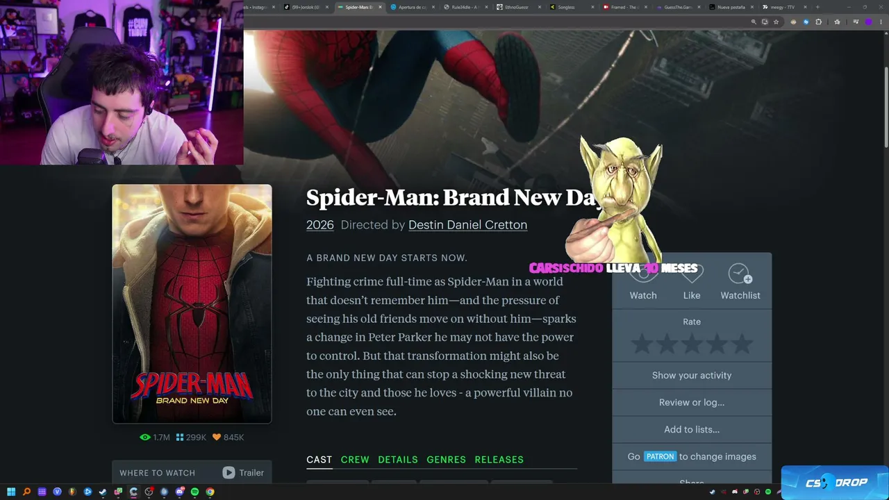Open the 299K lists count

tap(191, 437)
